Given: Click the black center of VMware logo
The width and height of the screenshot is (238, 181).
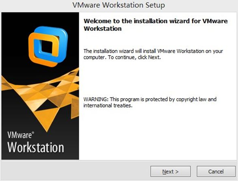Looking at the screenshot, I should tap(47, 47).
